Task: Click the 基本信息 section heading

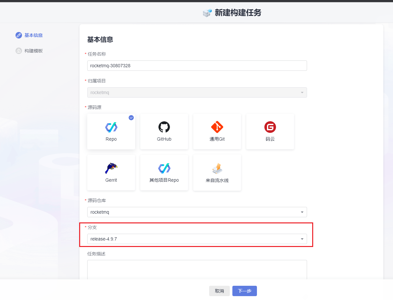Action: 100,40
